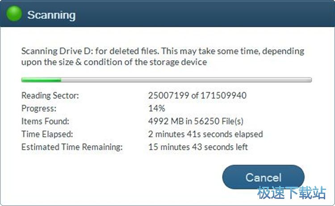335x206 pixels.
Task: Click the storage device condition text line
Action: (x=114, y=62)
